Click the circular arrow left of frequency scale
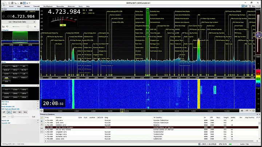This screenshot has width=262, height=147. pyautogui.click(x=41, y=111)
